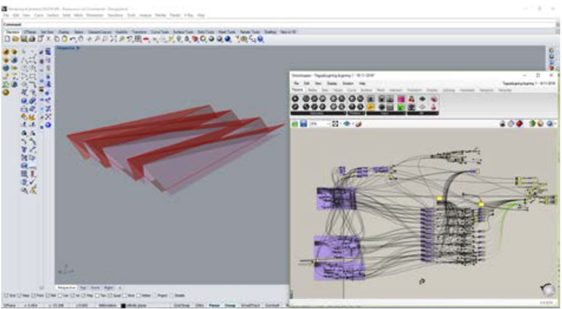Click into the Rhino Command input line
Screen dimensions: 562x309
coord(280,24)
